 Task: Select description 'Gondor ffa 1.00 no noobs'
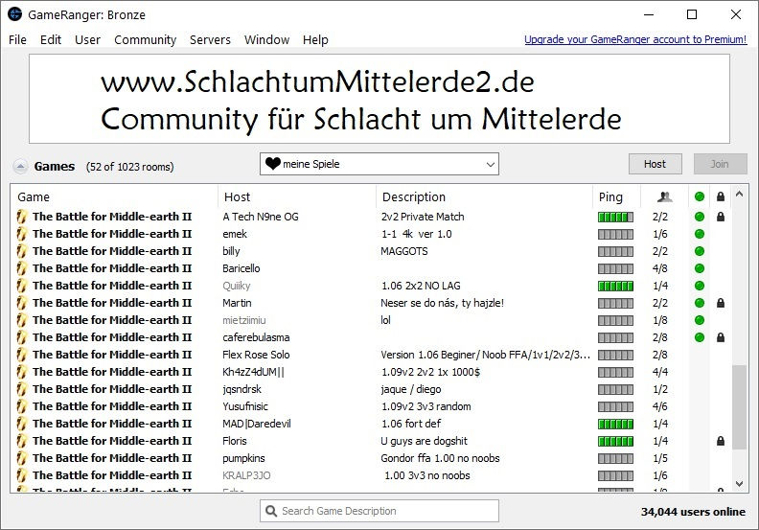pos(440,458)
